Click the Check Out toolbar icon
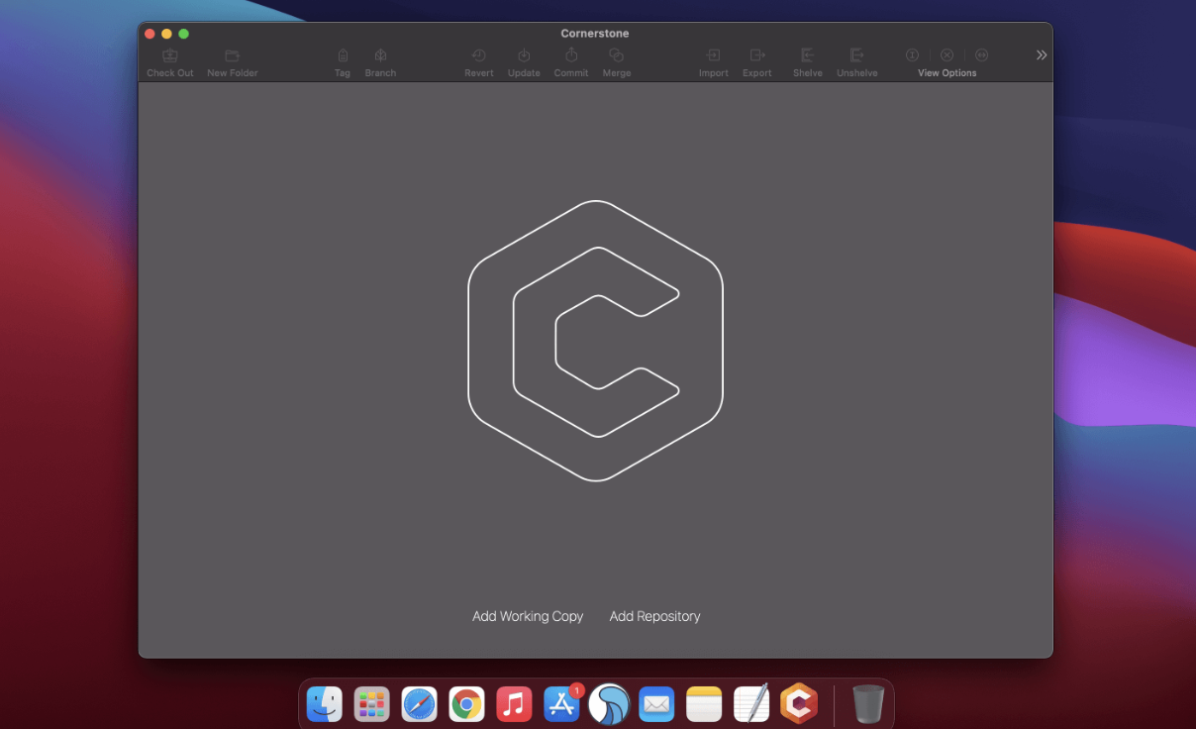Image resolution: width=1196 pixels, height=729 pixels. click(170, 56)
